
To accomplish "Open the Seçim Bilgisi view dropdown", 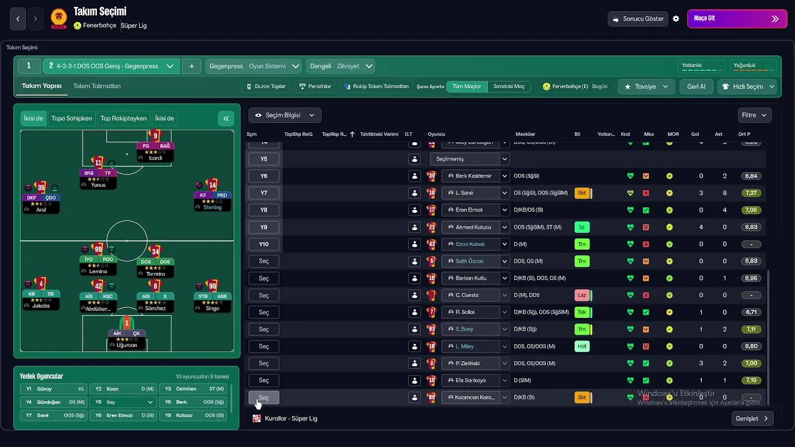I will click(x=285, y=115).
